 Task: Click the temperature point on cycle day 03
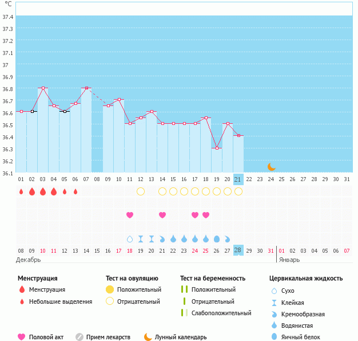(x=43, y=88)
